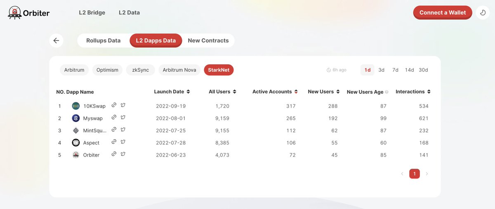Switch to the New Contracts tab
This screenshot has height=209, width=495.
208,40
